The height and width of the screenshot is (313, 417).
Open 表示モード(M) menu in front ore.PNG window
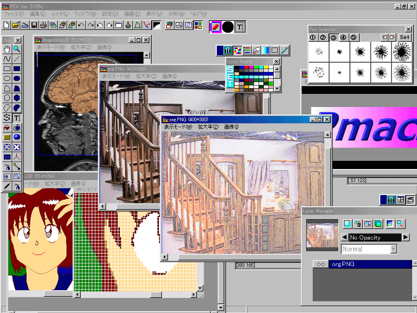tap(178, 127)
